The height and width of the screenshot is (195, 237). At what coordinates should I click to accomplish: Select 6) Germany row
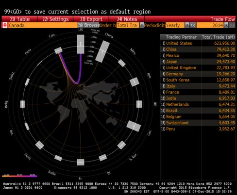(x=198, y=74)
